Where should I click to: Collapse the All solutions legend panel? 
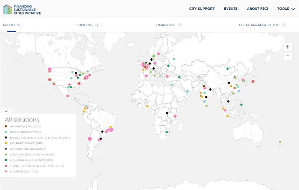coord(6,111)
